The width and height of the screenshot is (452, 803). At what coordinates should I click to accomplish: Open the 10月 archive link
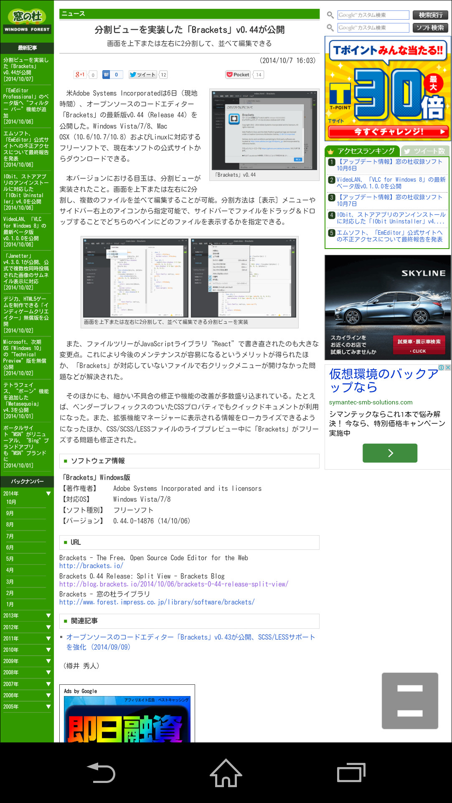click(11, 502)
